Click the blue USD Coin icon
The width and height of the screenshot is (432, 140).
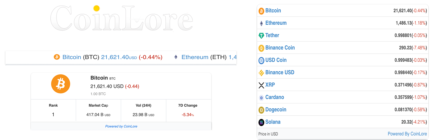pyautogui.click(x=261, y=60)
